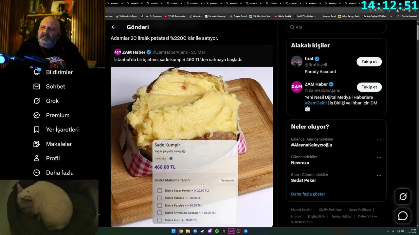This screenshot has height=235, width=419.
Task: Check Ekstra Patates checkbox
Action: 159,198
